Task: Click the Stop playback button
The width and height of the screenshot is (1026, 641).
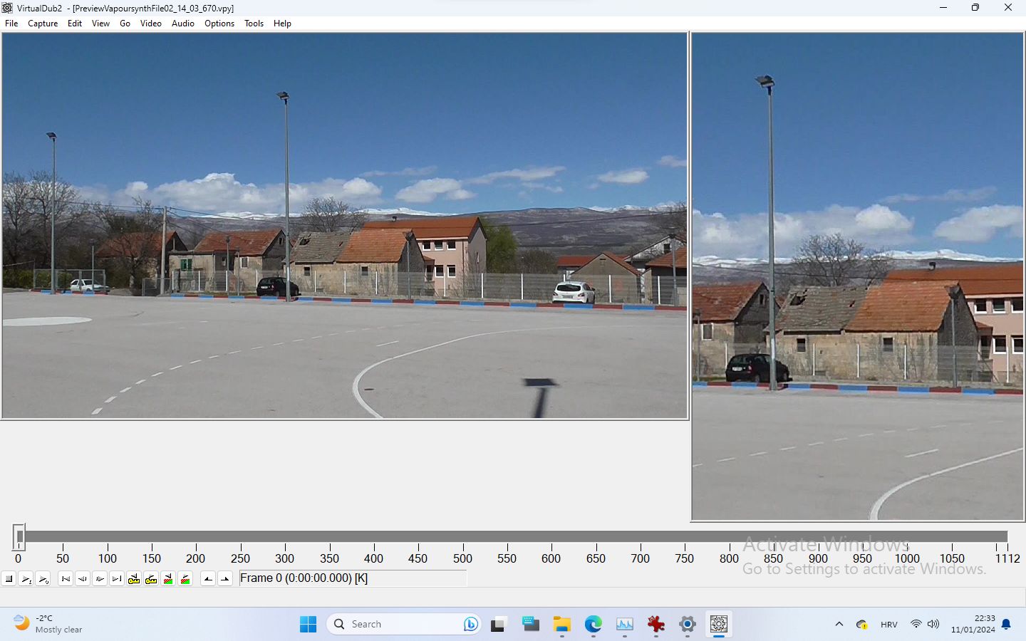Action: point(9,579)
